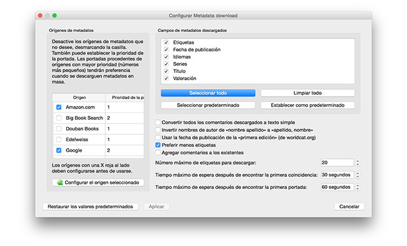This screenshot has height=246, width=407.
Task: Click priority cell 1 for Edelweiss
Action: (125, 140)
